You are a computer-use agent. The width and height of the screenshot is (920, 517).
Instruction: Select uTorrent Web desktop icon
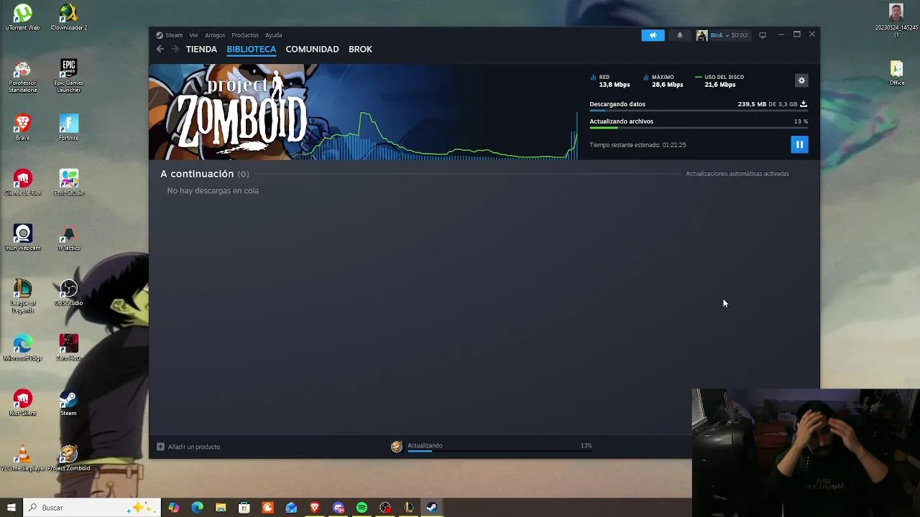pyautogui.click(x=22, y=18)
